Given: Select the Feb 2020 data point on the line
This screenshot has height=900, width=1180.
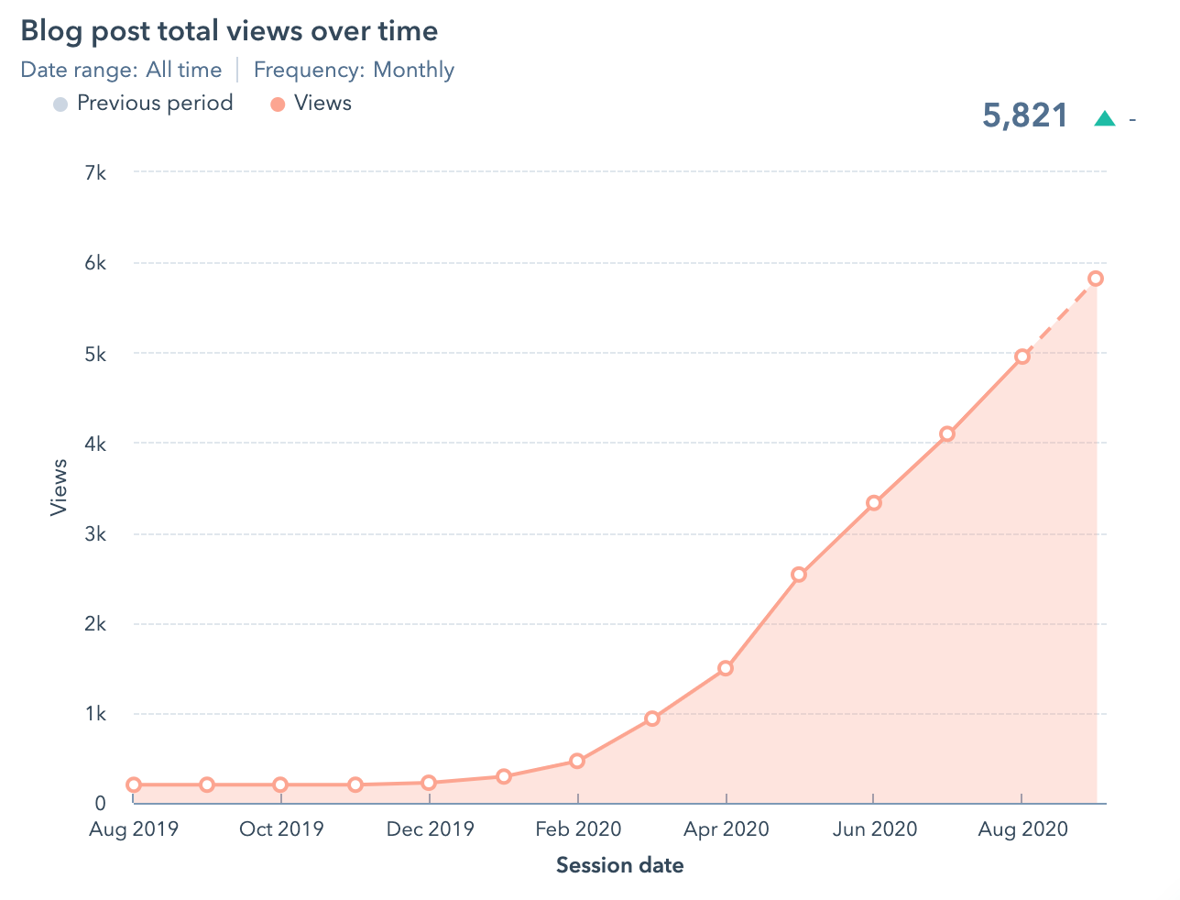Looking at the screenshot, I should click(577, 761).
